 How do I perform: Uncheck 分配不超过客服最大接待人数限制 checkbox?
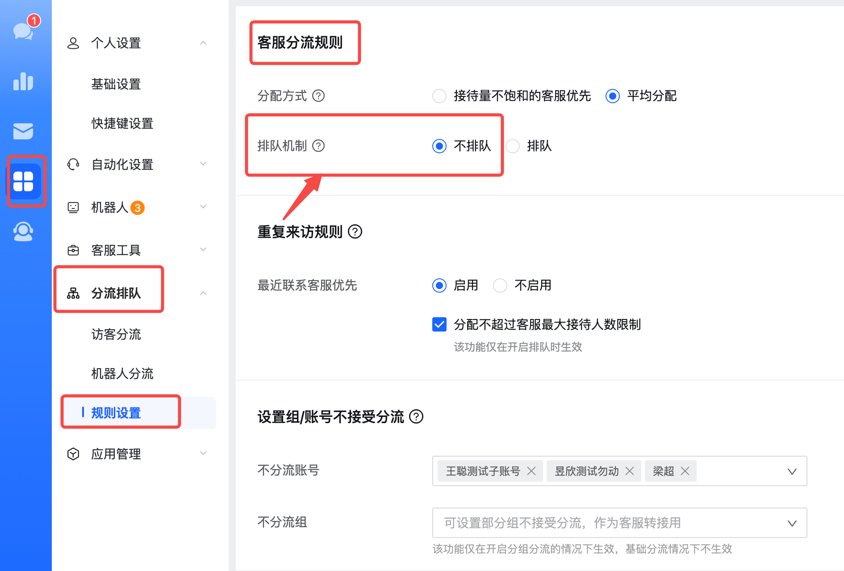[439, 324]
